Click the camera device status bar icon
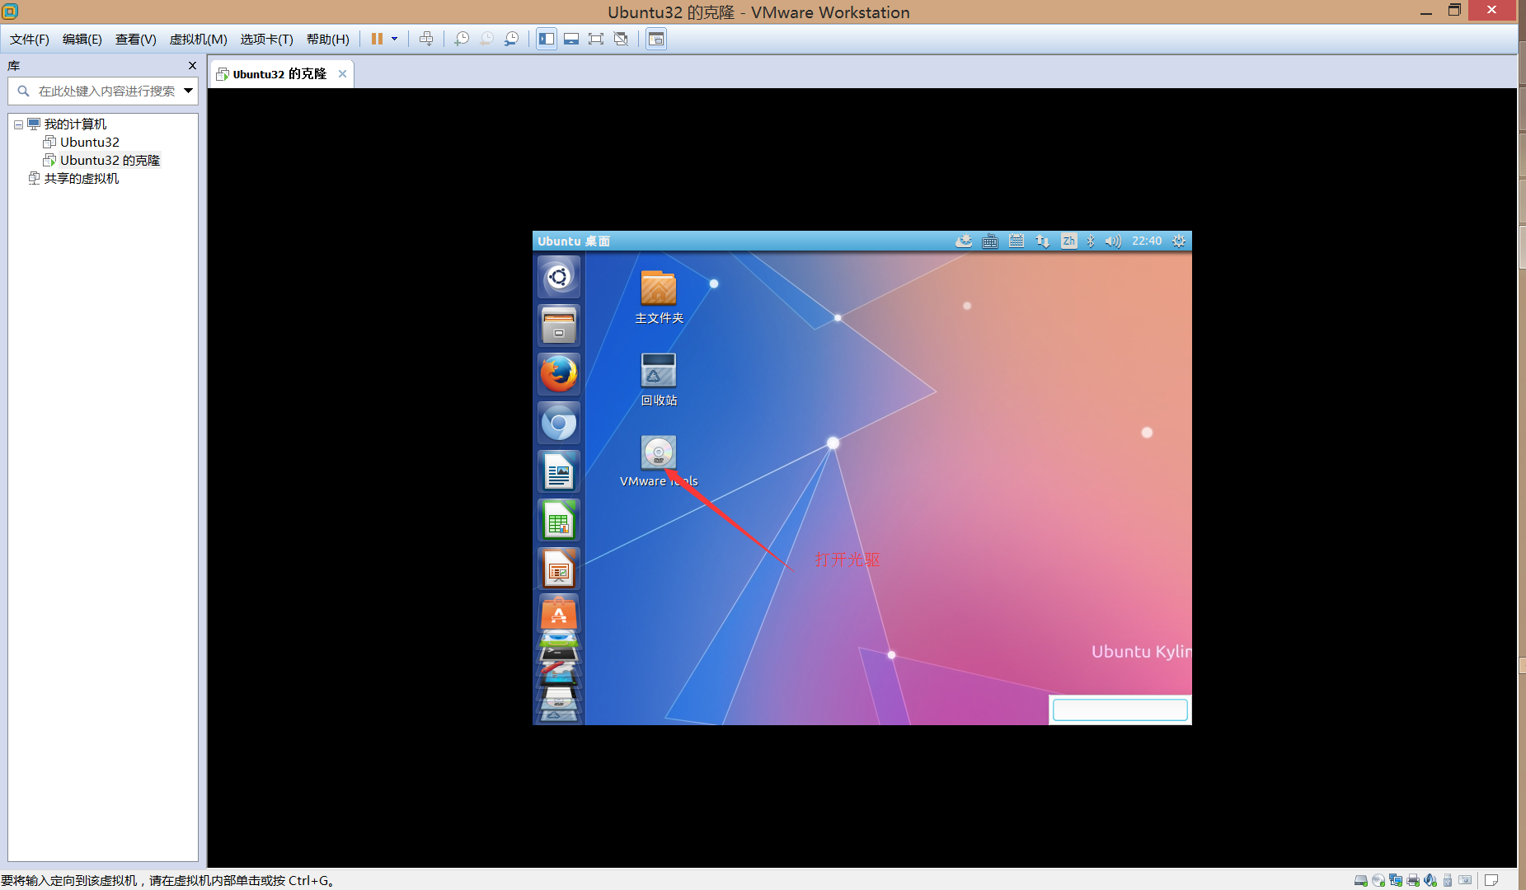Viewport: 1526px width, 890px height. [1465, 880]
